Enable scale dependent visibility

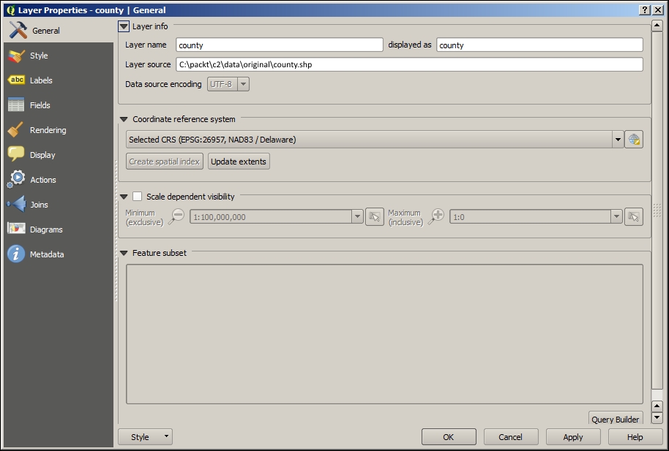[x=137, y=196]
